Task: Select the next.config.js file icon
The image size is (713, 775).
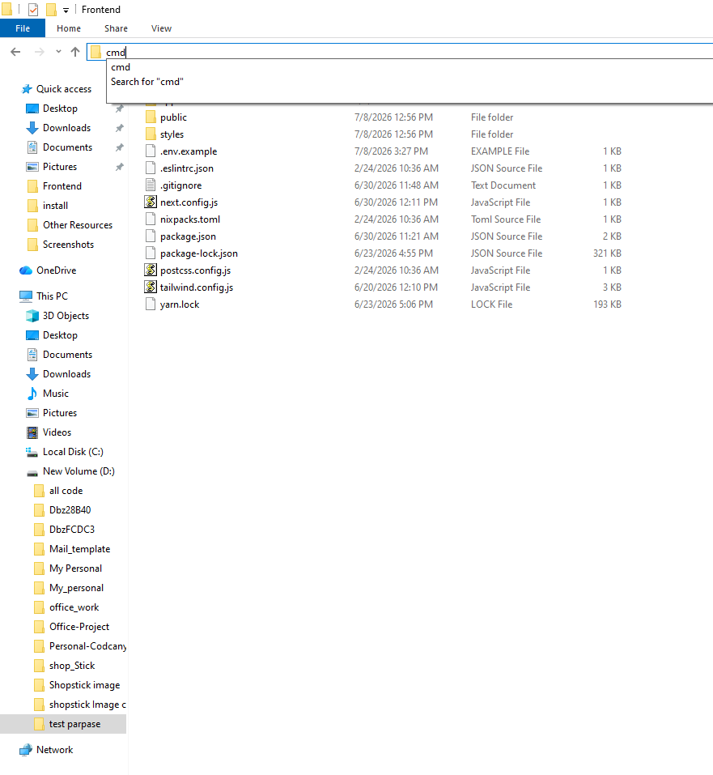Action: coord(151,202)
